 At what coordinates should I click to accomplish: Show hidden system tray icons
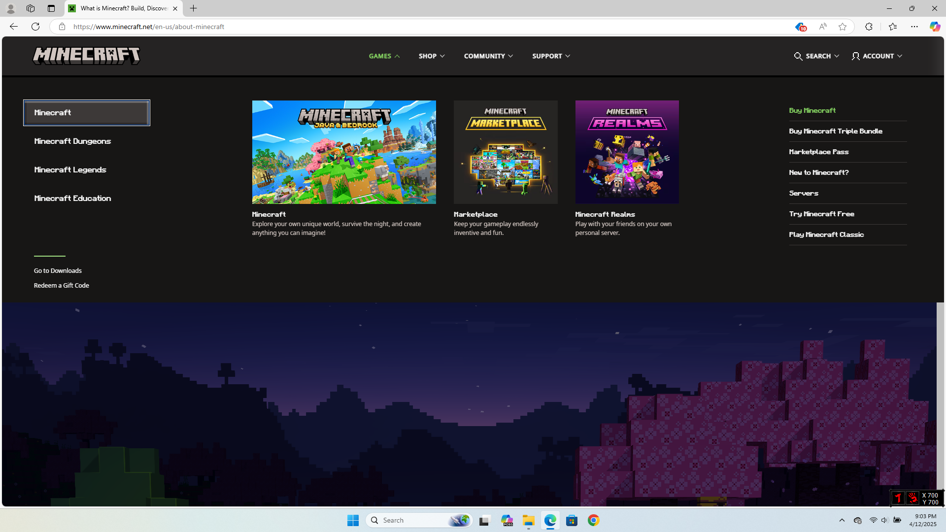pos(842,520)
